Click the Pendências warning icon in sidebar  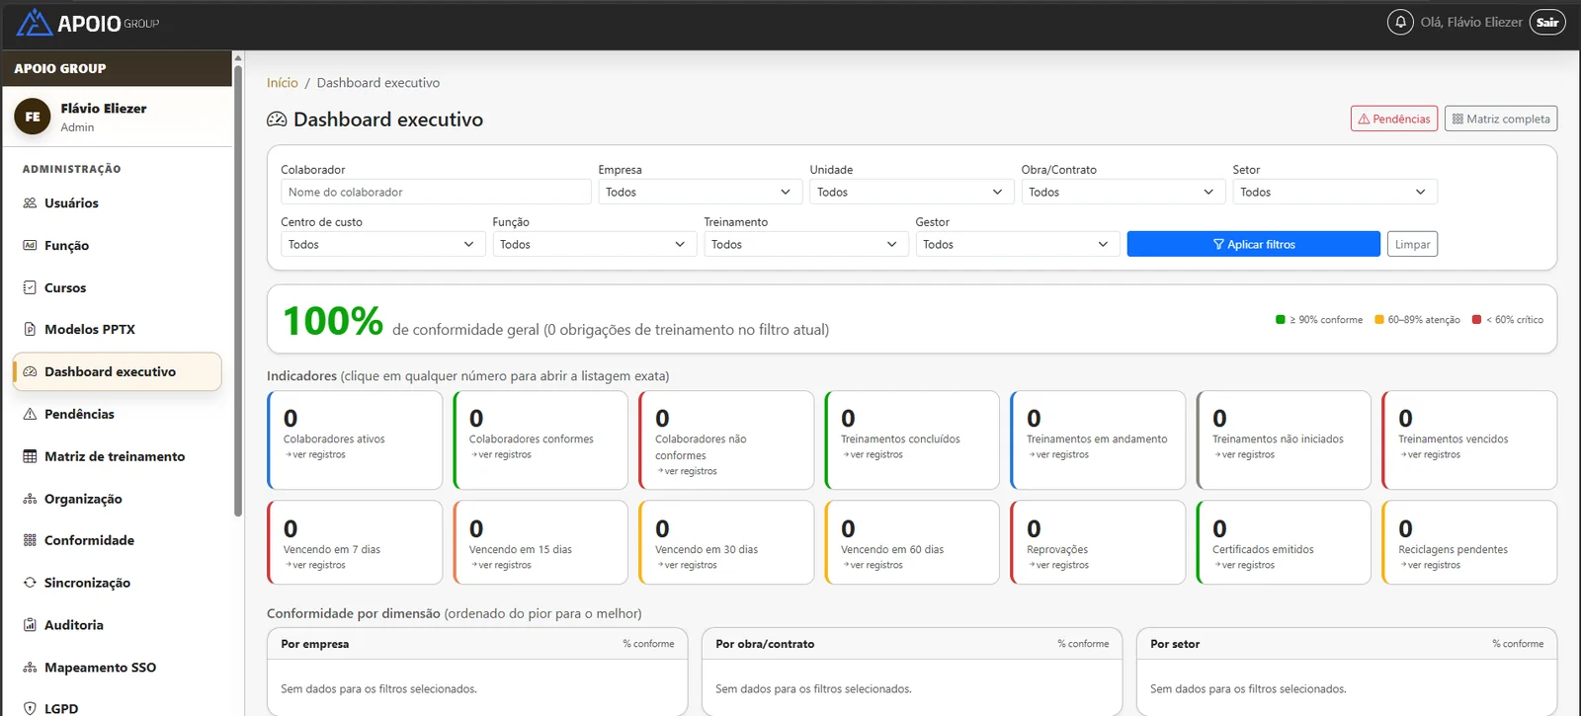(x=30, y=415)
